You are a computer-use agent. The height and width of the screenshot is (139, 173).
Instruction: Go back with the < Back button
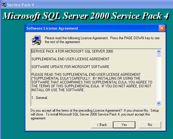click(x=102, y=125)
